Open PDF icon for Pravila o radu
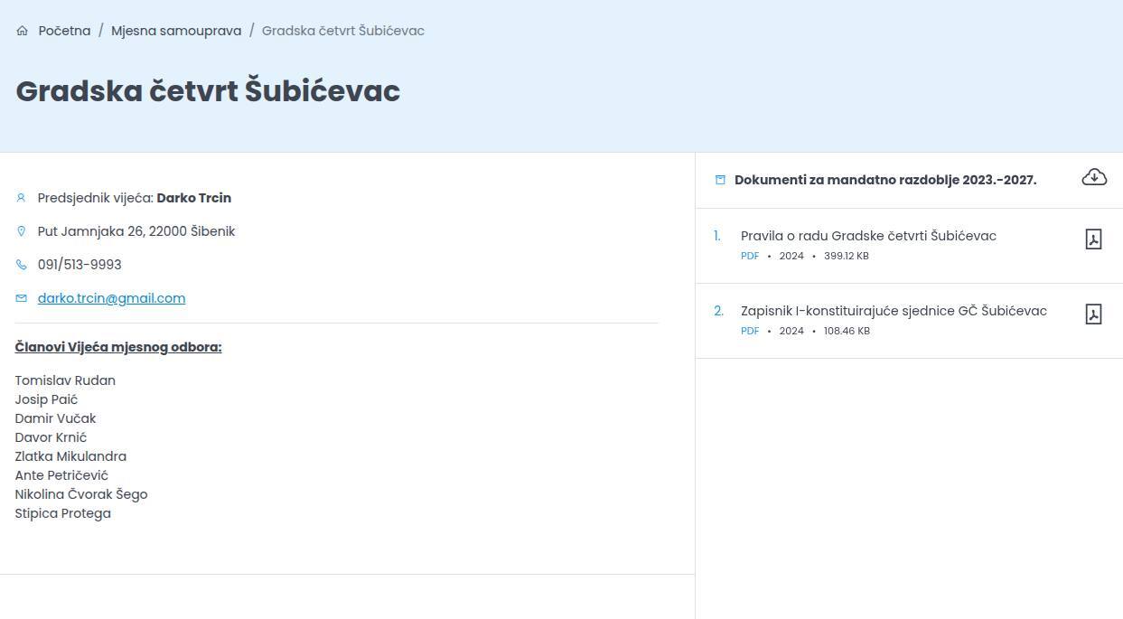 [1093, 239]
